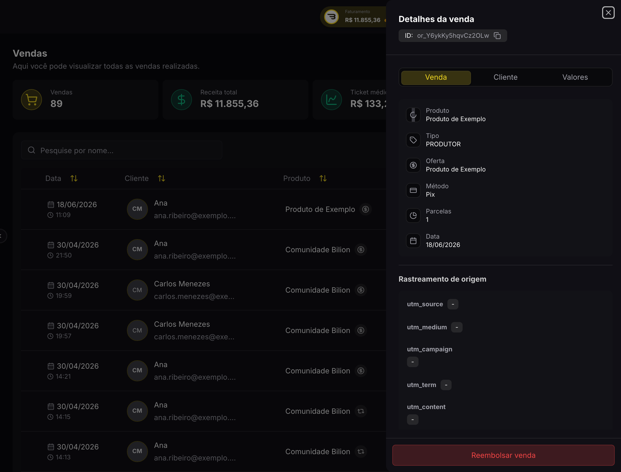This screenshot has width=621, height=472.
Task: Click the Método card icon
Action: [413, 190]
